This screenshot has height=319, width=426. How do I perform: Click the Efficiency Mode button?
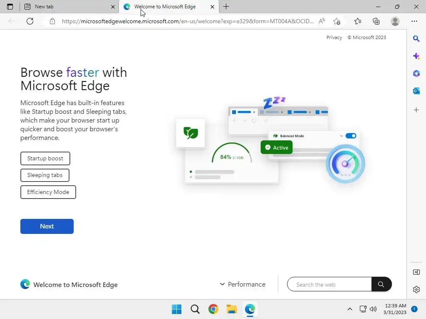pyautogui.click(x=48, y=192)
